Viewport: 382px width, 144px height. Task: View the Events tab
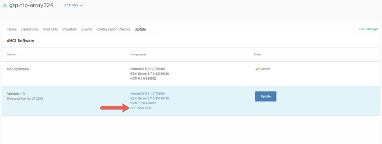tap(87, 29)
